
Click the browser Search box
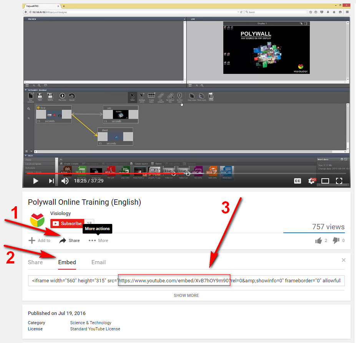coord(276,12)
